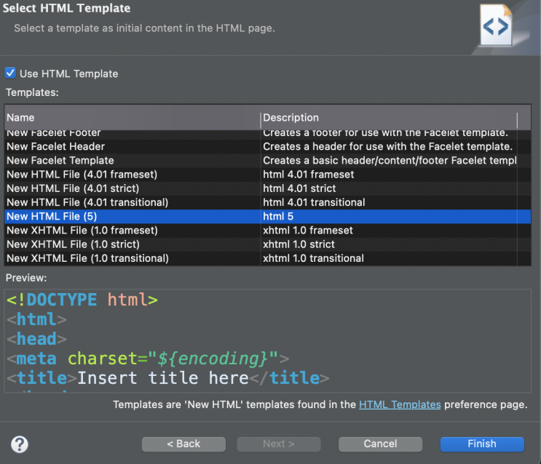Click the disabled Next button
The width and height of the screenshot is (541, 464).
pyautogui.click(x=278, y=444)
